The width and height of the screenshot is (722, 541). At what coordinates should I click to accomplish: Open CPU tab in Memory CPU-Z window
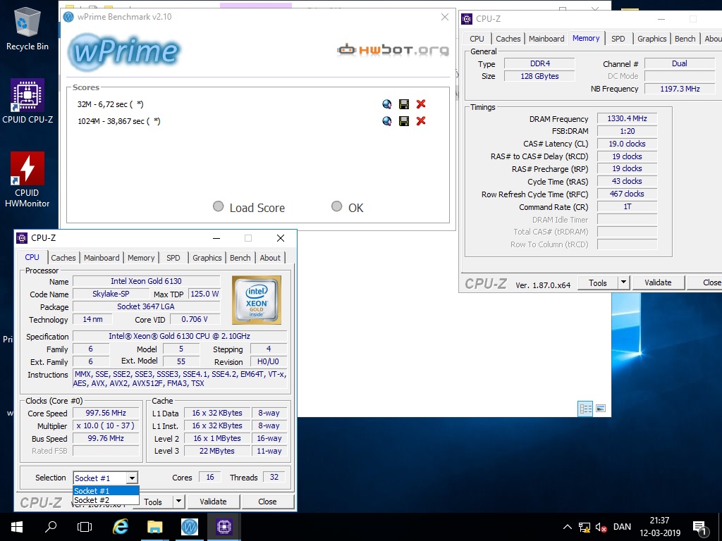coord(477,39)
